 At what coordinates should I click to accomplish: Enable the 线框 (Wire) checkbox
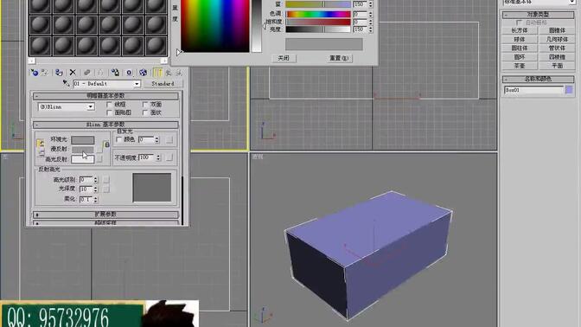109,105
